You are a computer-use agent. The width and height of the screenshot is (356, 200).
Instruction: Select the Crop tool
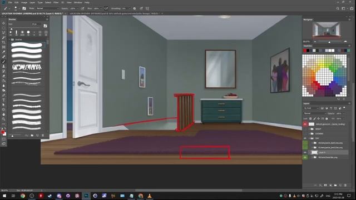[4, 42]
